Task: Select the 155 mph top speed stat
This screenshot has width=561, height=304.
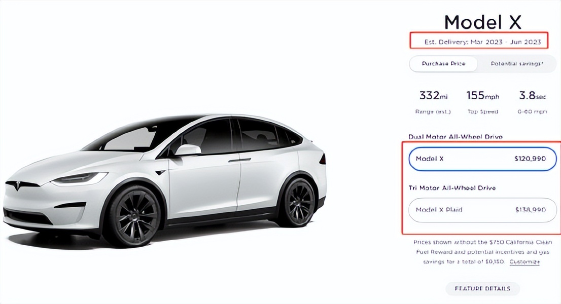Action: (482, 101)
